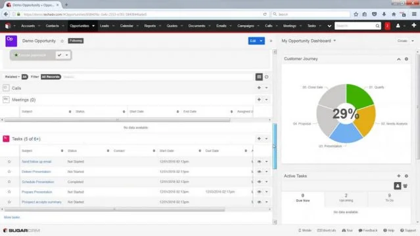Screen dimensions: 420x236
Task: Open Calls subpanel actions dropdown
Action: tap(266, 88)
